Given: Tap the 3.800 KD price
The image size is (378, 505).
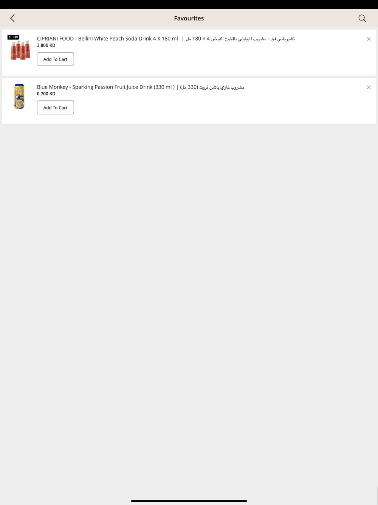Looking at the screenshot, I should coord(46,45).
